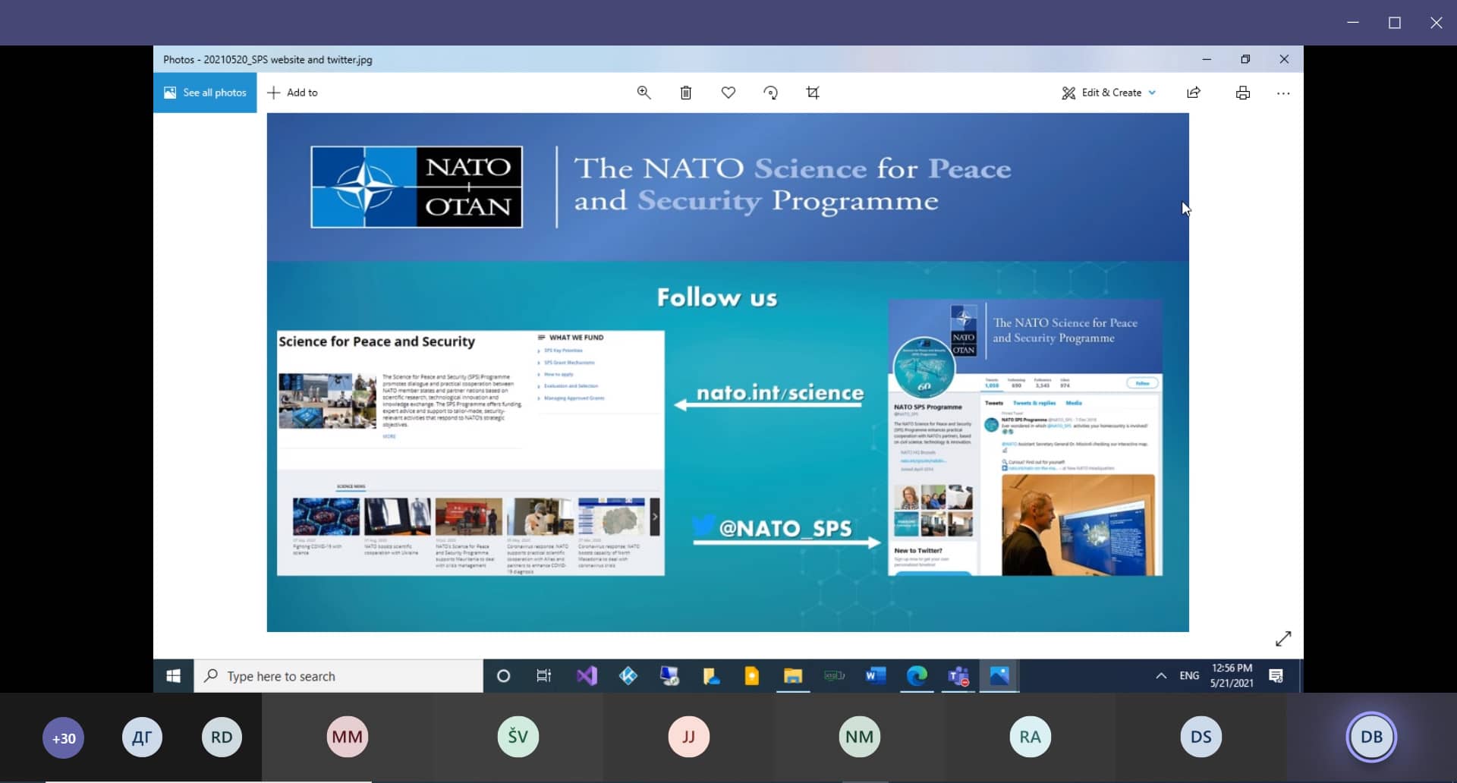Click the heart favorite icon
1457x783 pixels.
[x=728, y=93]
